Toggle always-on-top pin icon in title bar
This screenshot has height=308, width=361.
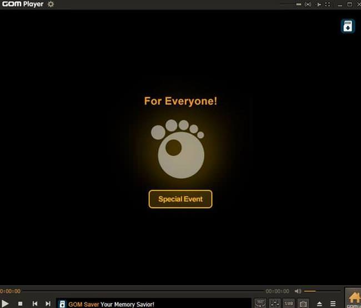click(x=319, y=4)
